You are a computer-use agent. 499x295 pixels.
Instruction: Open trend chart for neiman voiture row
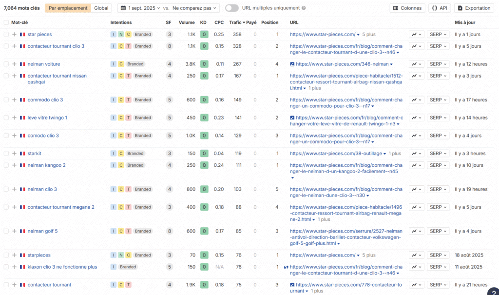point(416,64)
